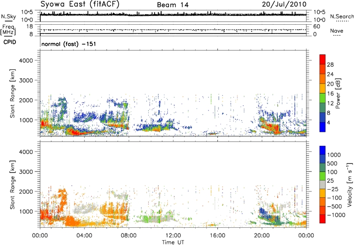Pick the red bottom velocity colorbar segment

[x=323, y=219]
